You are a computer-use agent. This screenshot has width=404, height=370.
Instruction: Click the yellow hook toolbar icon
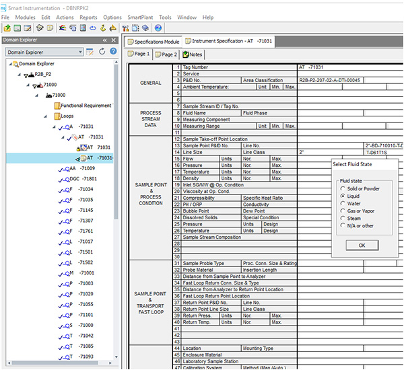(x=103, y=28)
